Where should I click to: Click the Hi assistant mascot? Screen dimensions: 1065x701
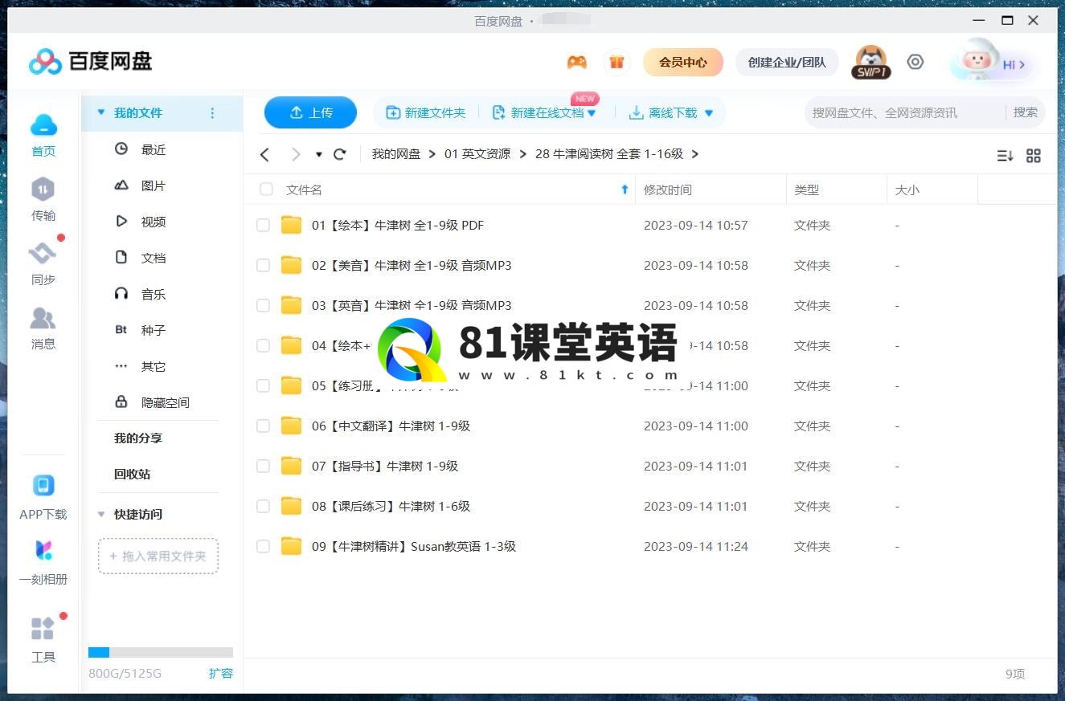pyautogui.click(x=977, y=61)
